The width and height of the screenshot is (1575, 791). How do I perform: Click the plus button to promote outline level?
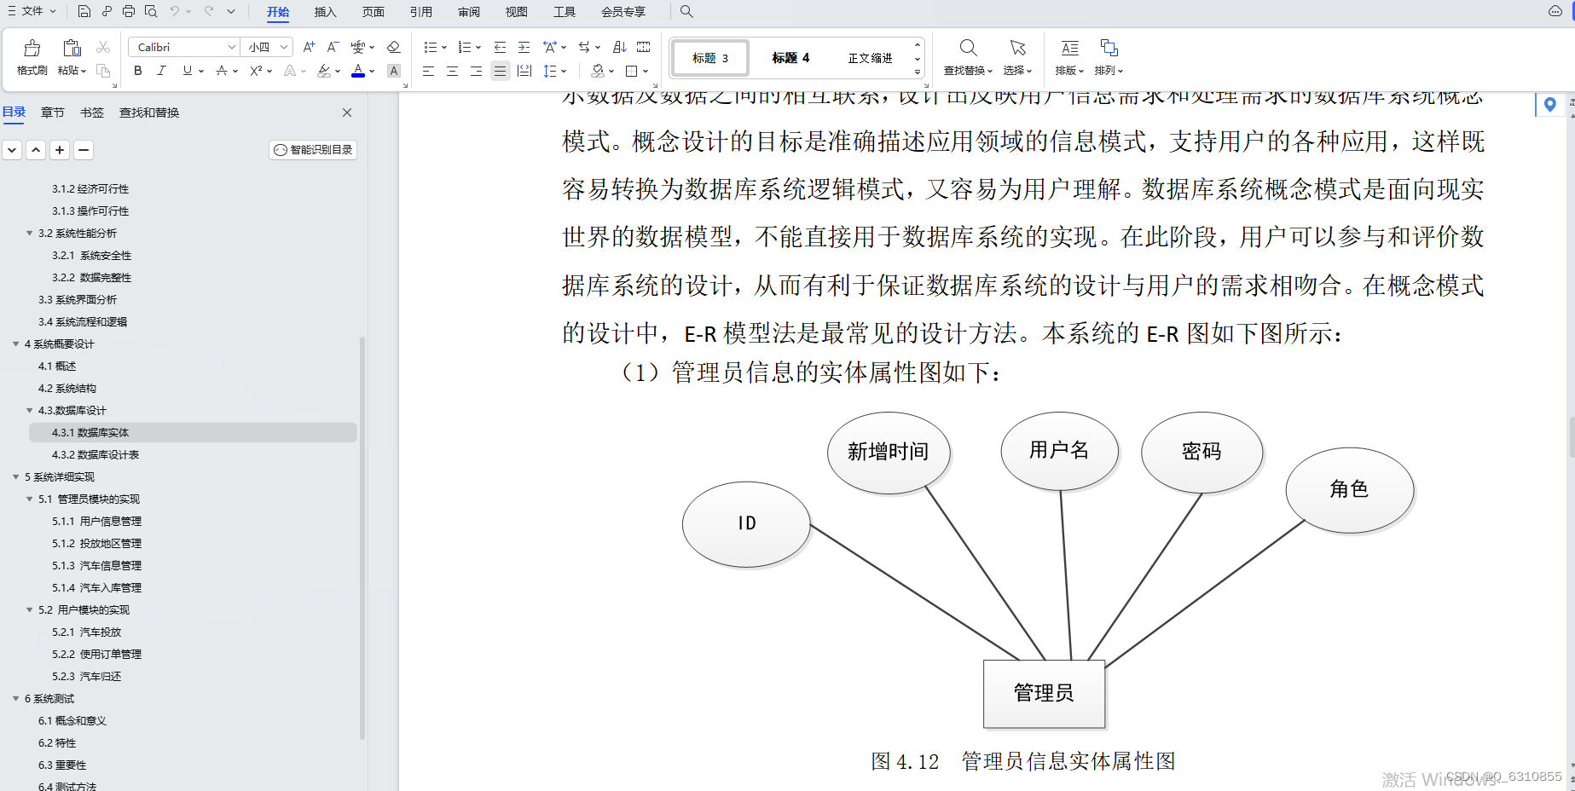(x=60, y=150)
